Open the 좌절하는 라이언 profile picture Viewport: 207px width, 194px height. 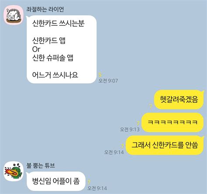[x=14, y=15]
